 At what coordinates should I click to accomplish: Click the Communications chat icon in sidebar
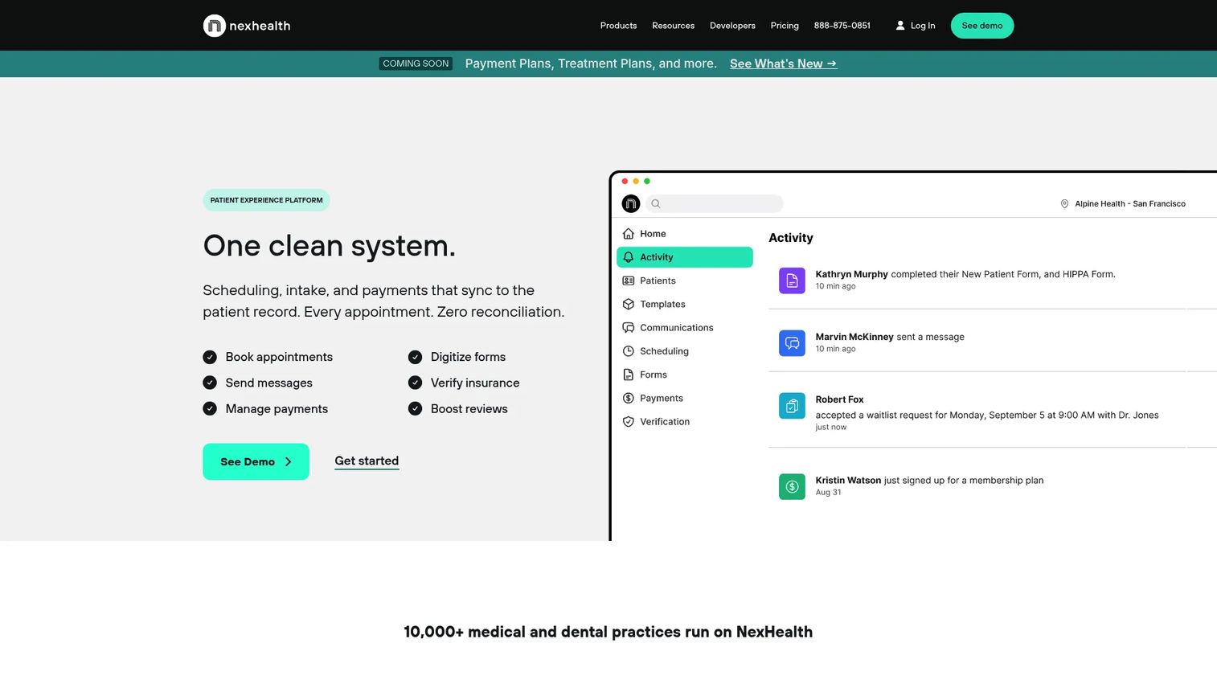pyautogui.click(x=629, y=327)
